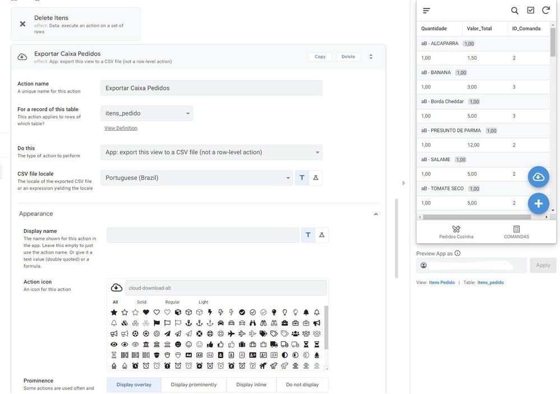This screenshot has height=394, width=560.
Task: Pick the solid flag icon
Action: pos(156,323)
